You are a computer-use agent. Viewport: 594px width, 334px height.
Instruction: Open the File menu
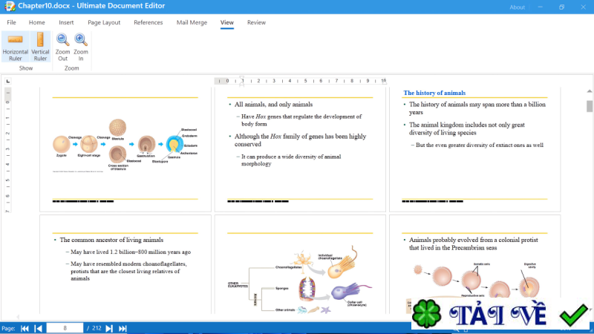pos(11,22)
